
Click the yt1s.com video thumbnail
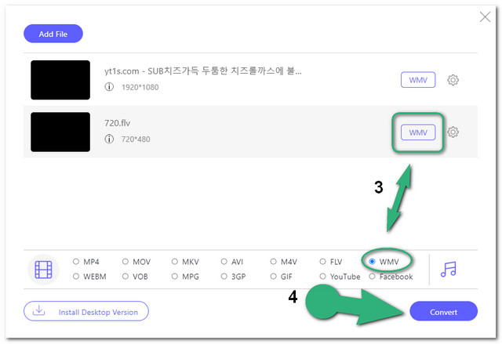60,80
